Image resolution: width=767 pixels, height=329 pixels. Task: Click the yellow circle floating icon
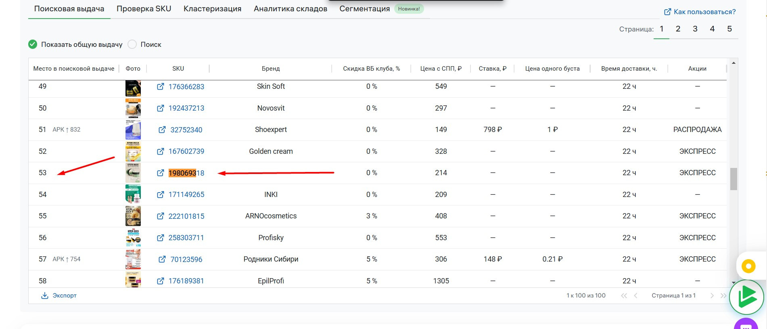748,266
